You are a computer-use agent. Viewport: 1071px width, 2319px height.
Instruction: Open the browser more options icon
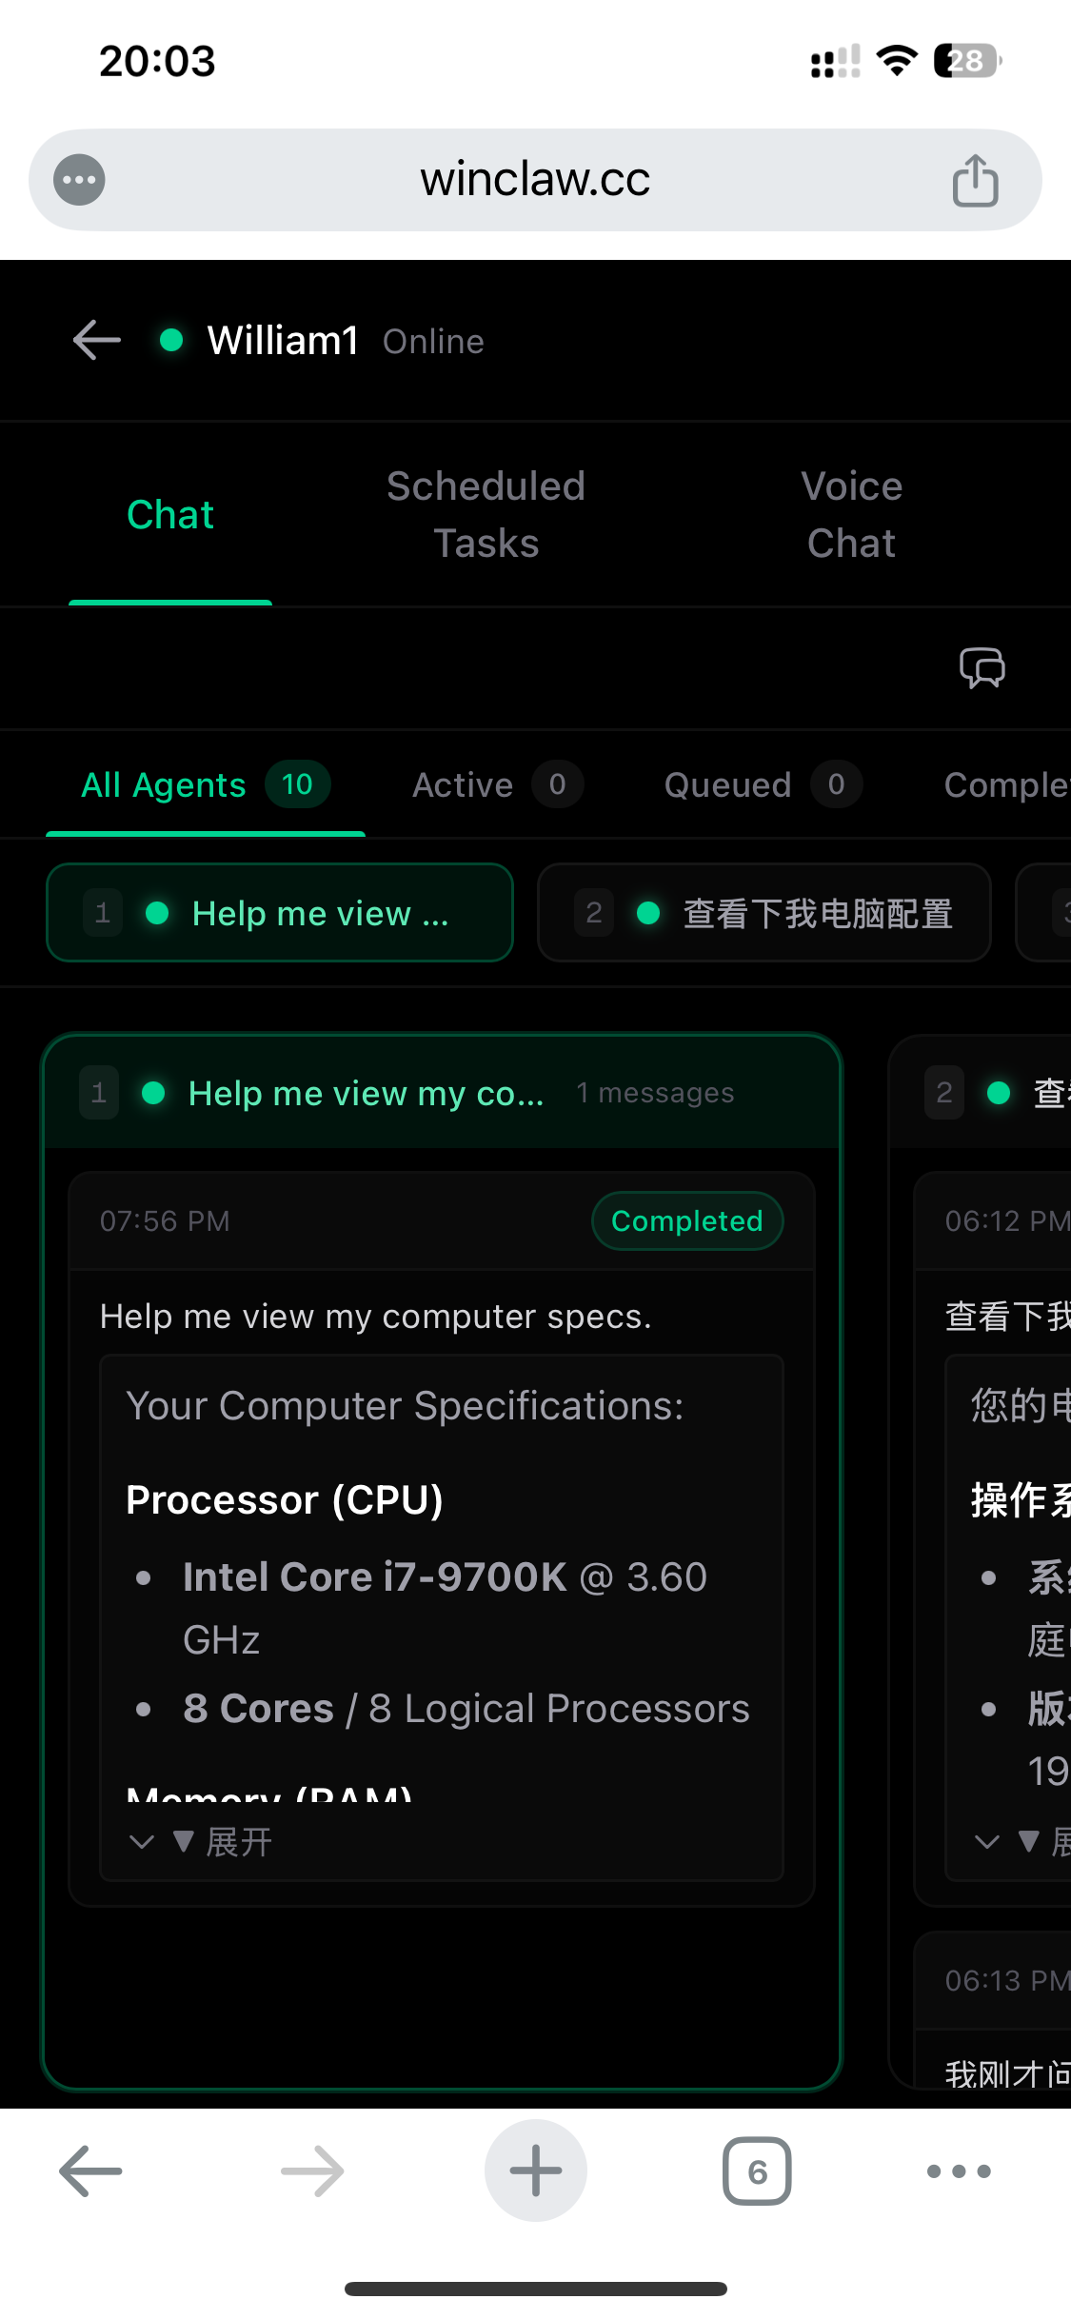(x=959, y=2170)
